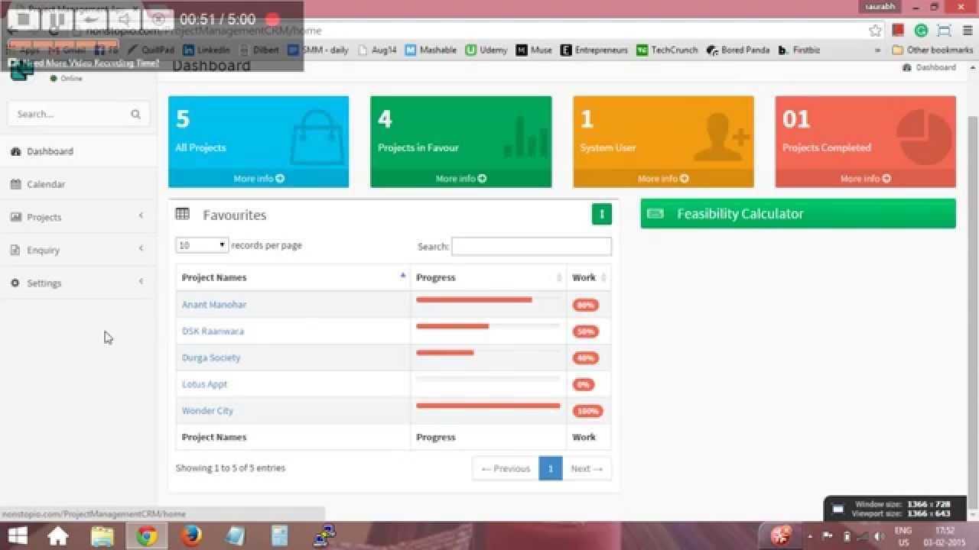This screenshot has height=550, width=979.
Task: Click the Wonder City progress bar
Action: click(488, 406)
